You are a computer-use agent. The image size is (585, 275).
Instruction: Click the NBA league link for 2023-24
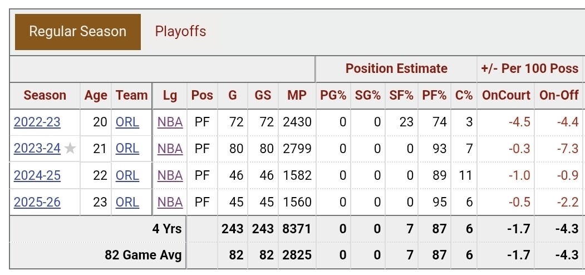[170, 149]
